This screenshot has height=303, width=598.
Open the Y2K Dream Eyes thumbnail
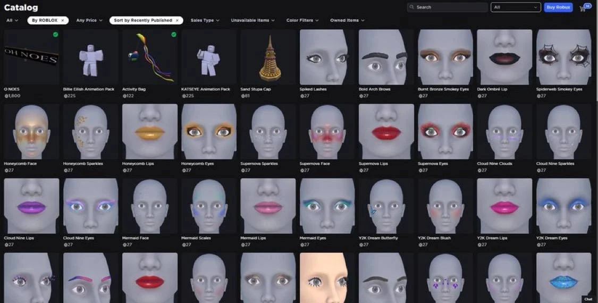[x=563, y=206]
